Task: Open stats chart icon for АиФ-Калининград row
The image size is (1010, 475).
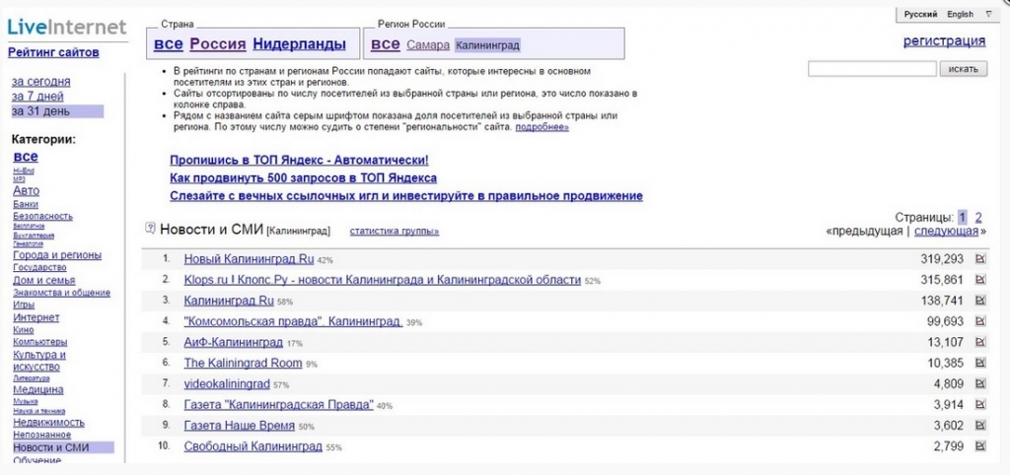Action: click(981, 342)
